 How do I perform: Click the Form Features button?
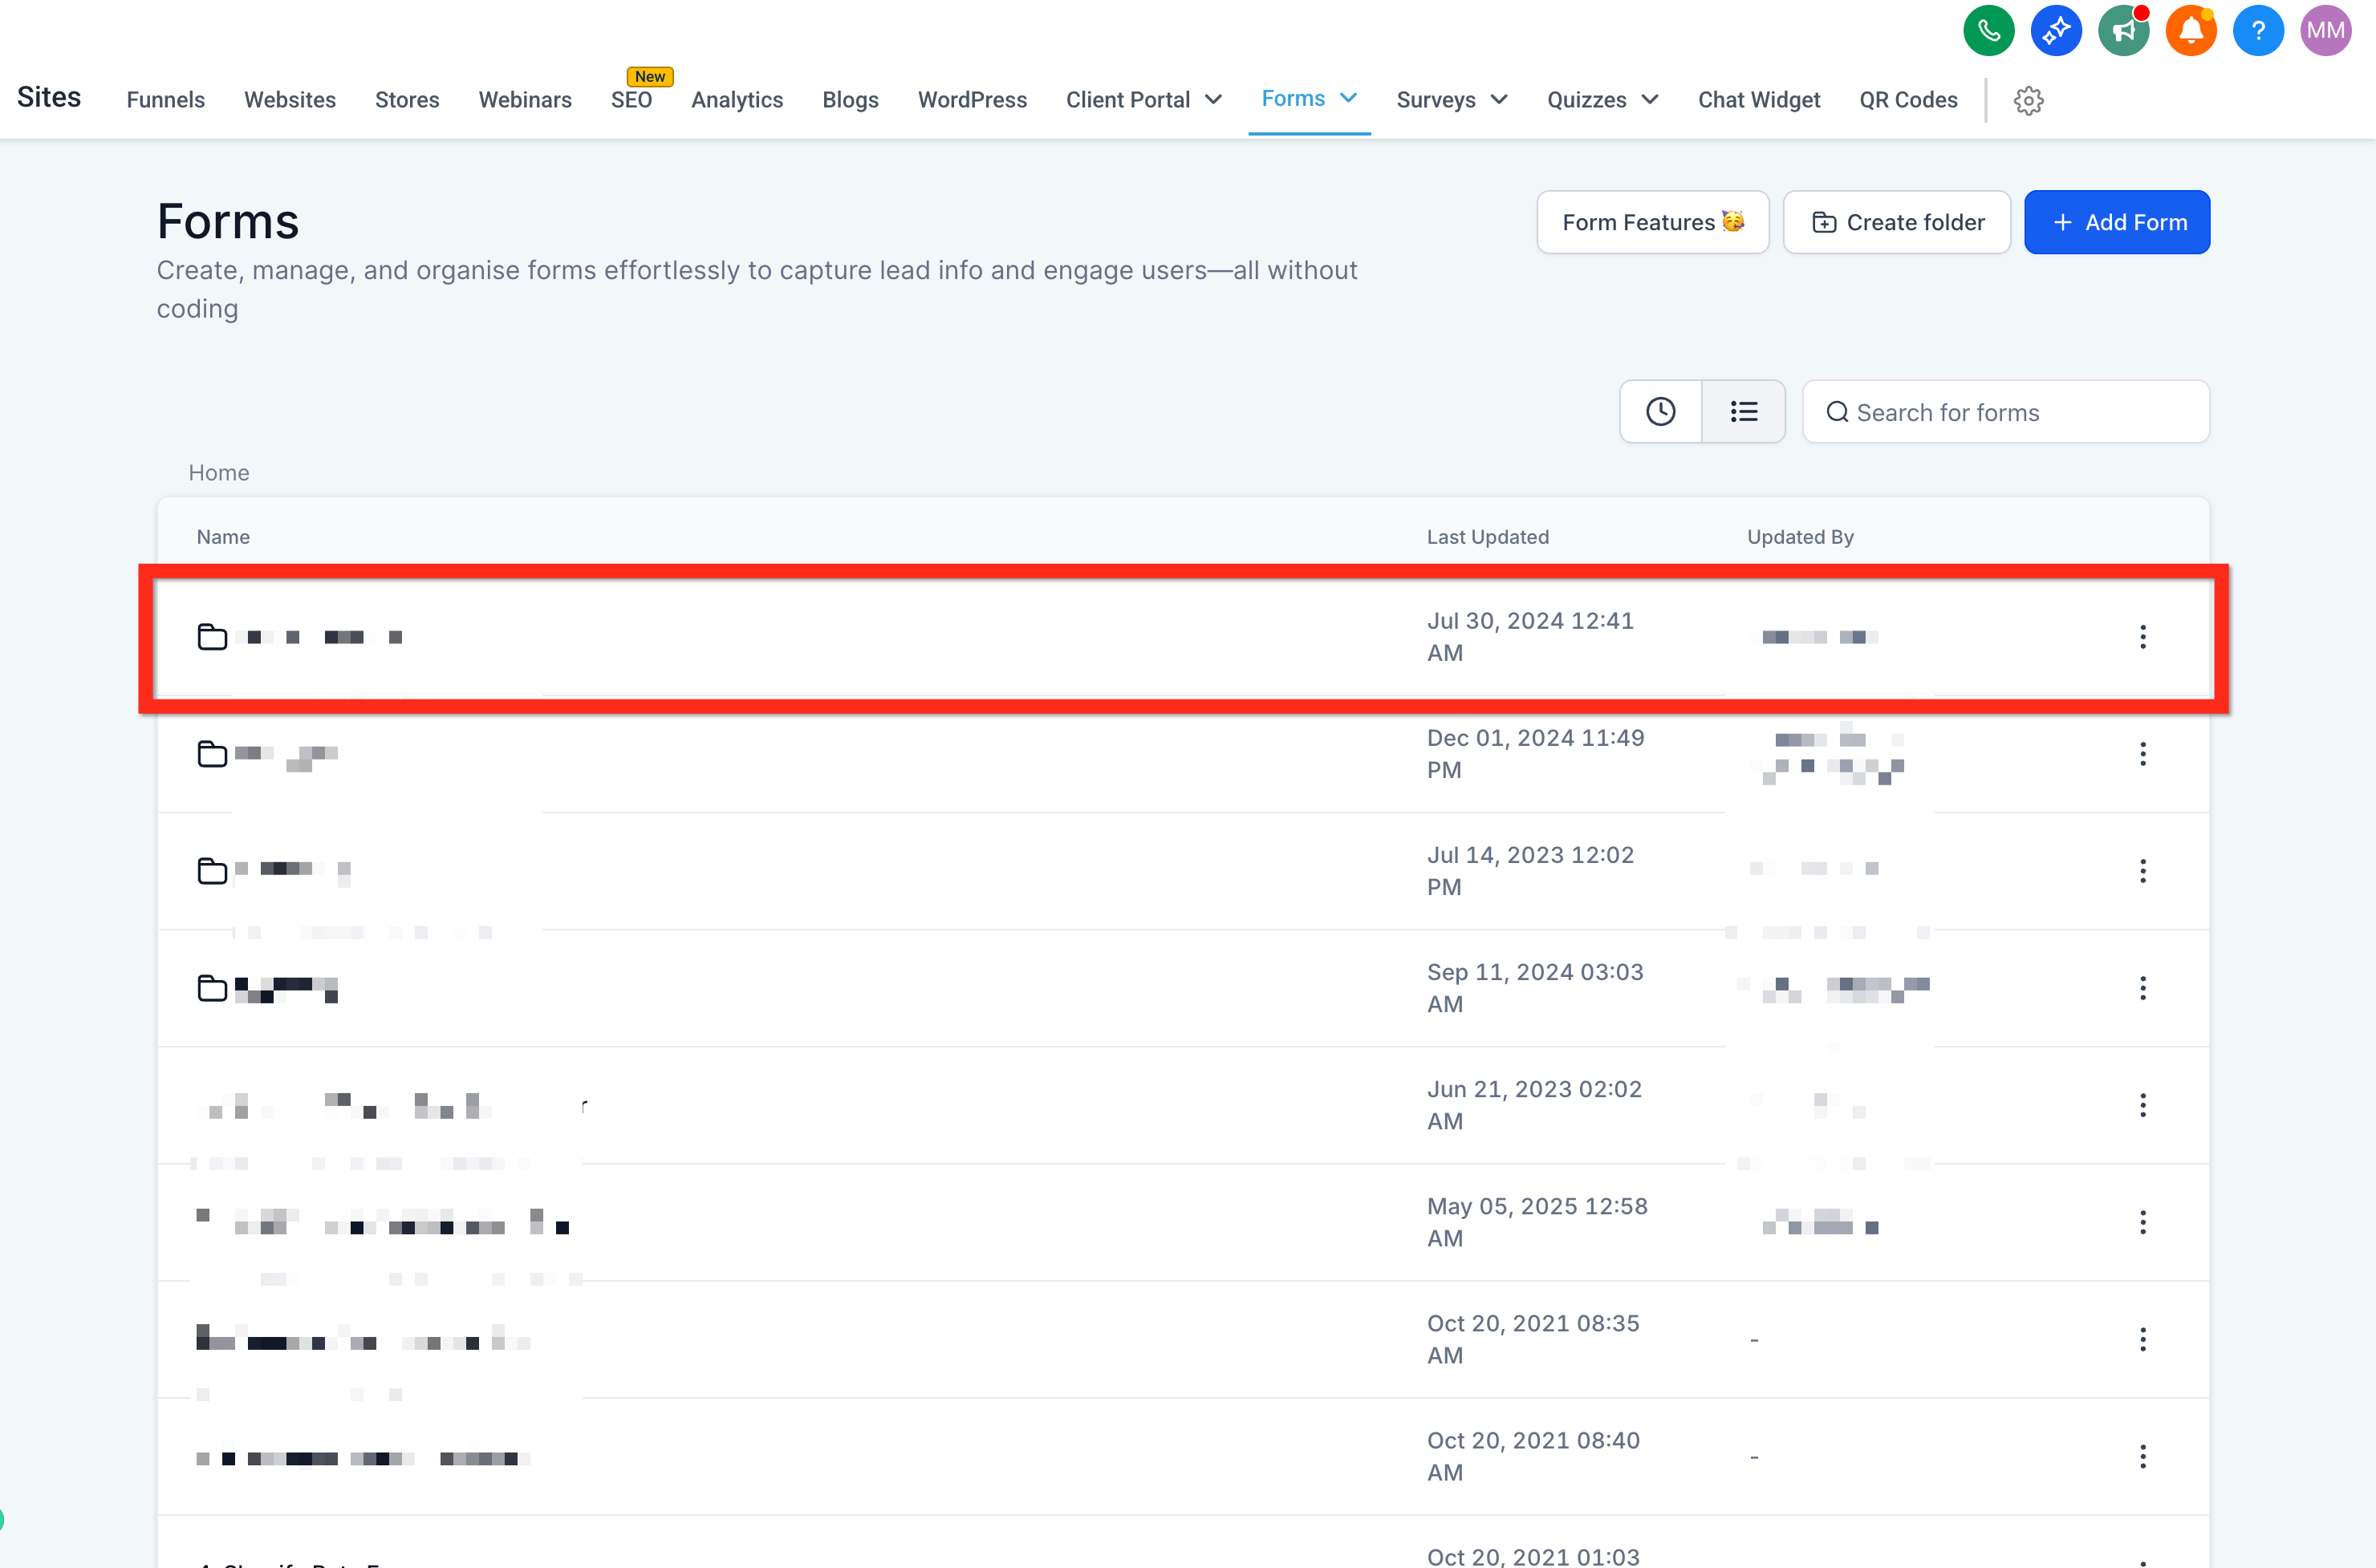pyautogui.click(x=1651, y=222)
